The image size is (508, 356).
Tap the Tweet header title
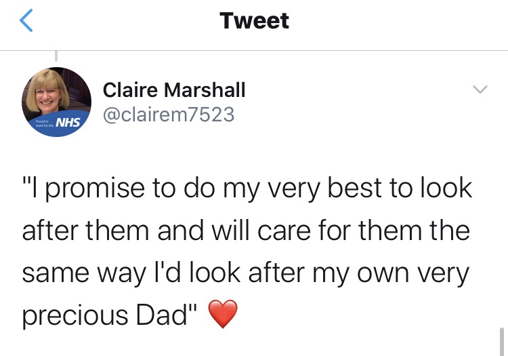pyautogui.click(x=254, y=21)
